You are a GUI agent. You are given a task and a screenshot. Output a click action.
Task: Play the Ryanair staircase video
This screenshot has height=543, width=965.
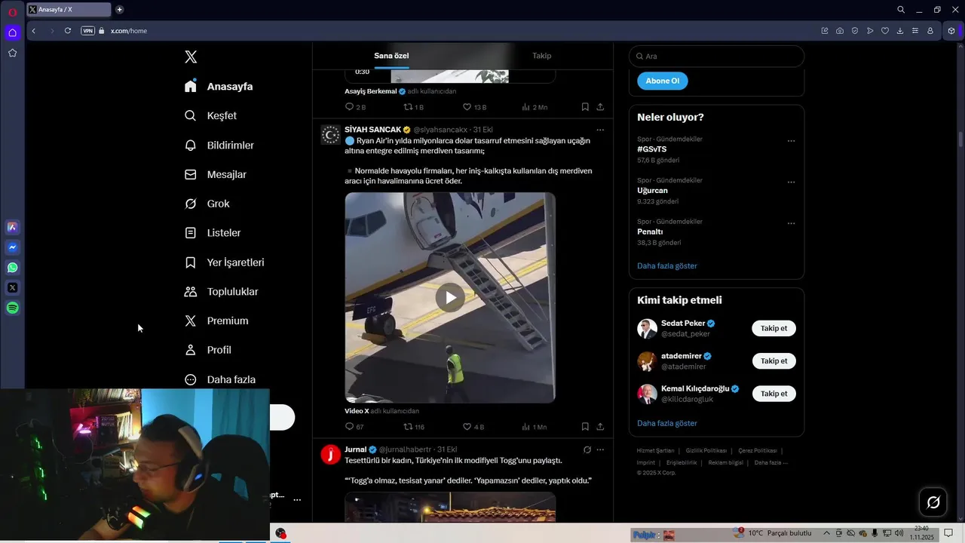[450, 297]
